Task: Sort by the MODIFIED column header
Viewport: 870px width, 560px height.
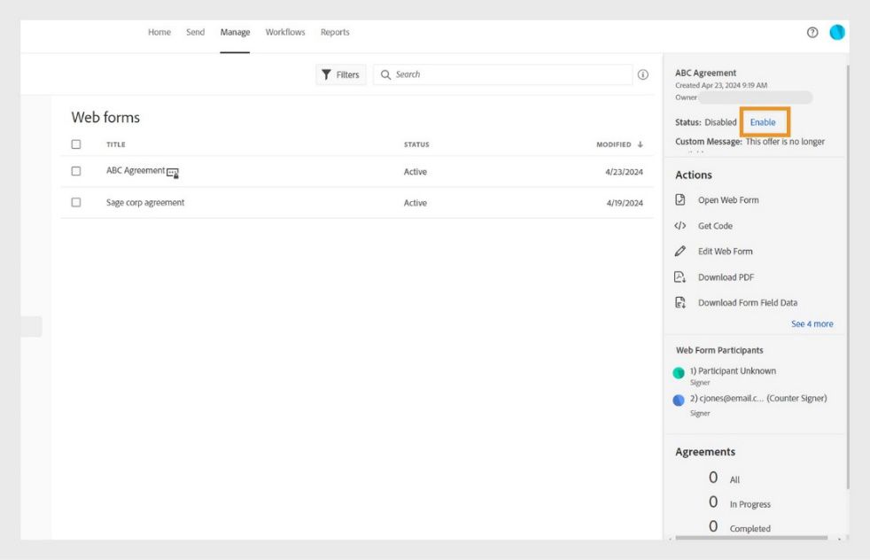Action: click(x=614, y=144)
